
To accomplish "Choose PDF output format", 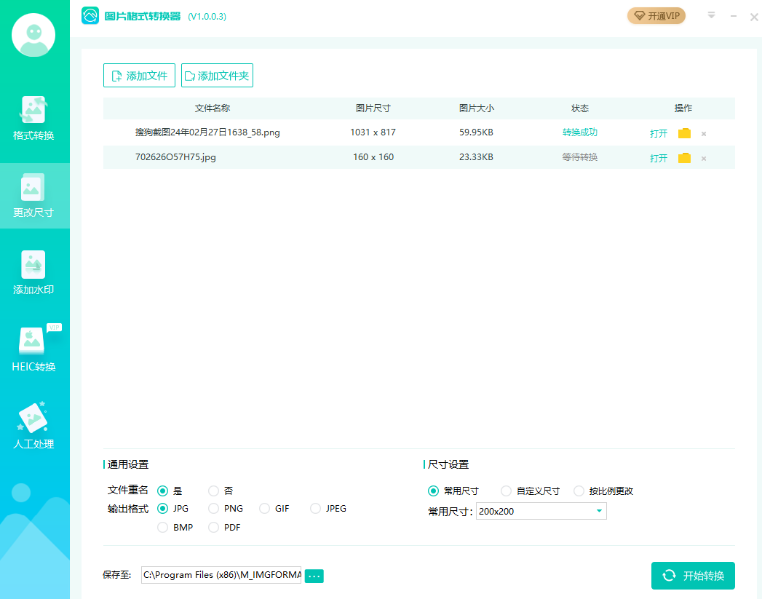I will pos(213,527).
